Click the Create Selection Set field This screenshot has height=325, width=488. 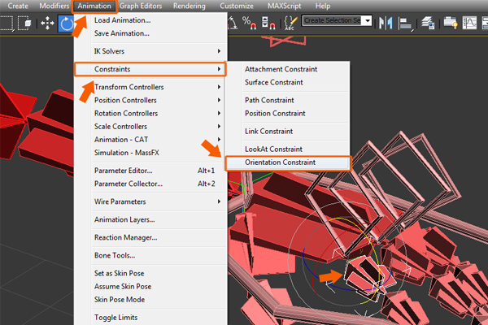333,20
